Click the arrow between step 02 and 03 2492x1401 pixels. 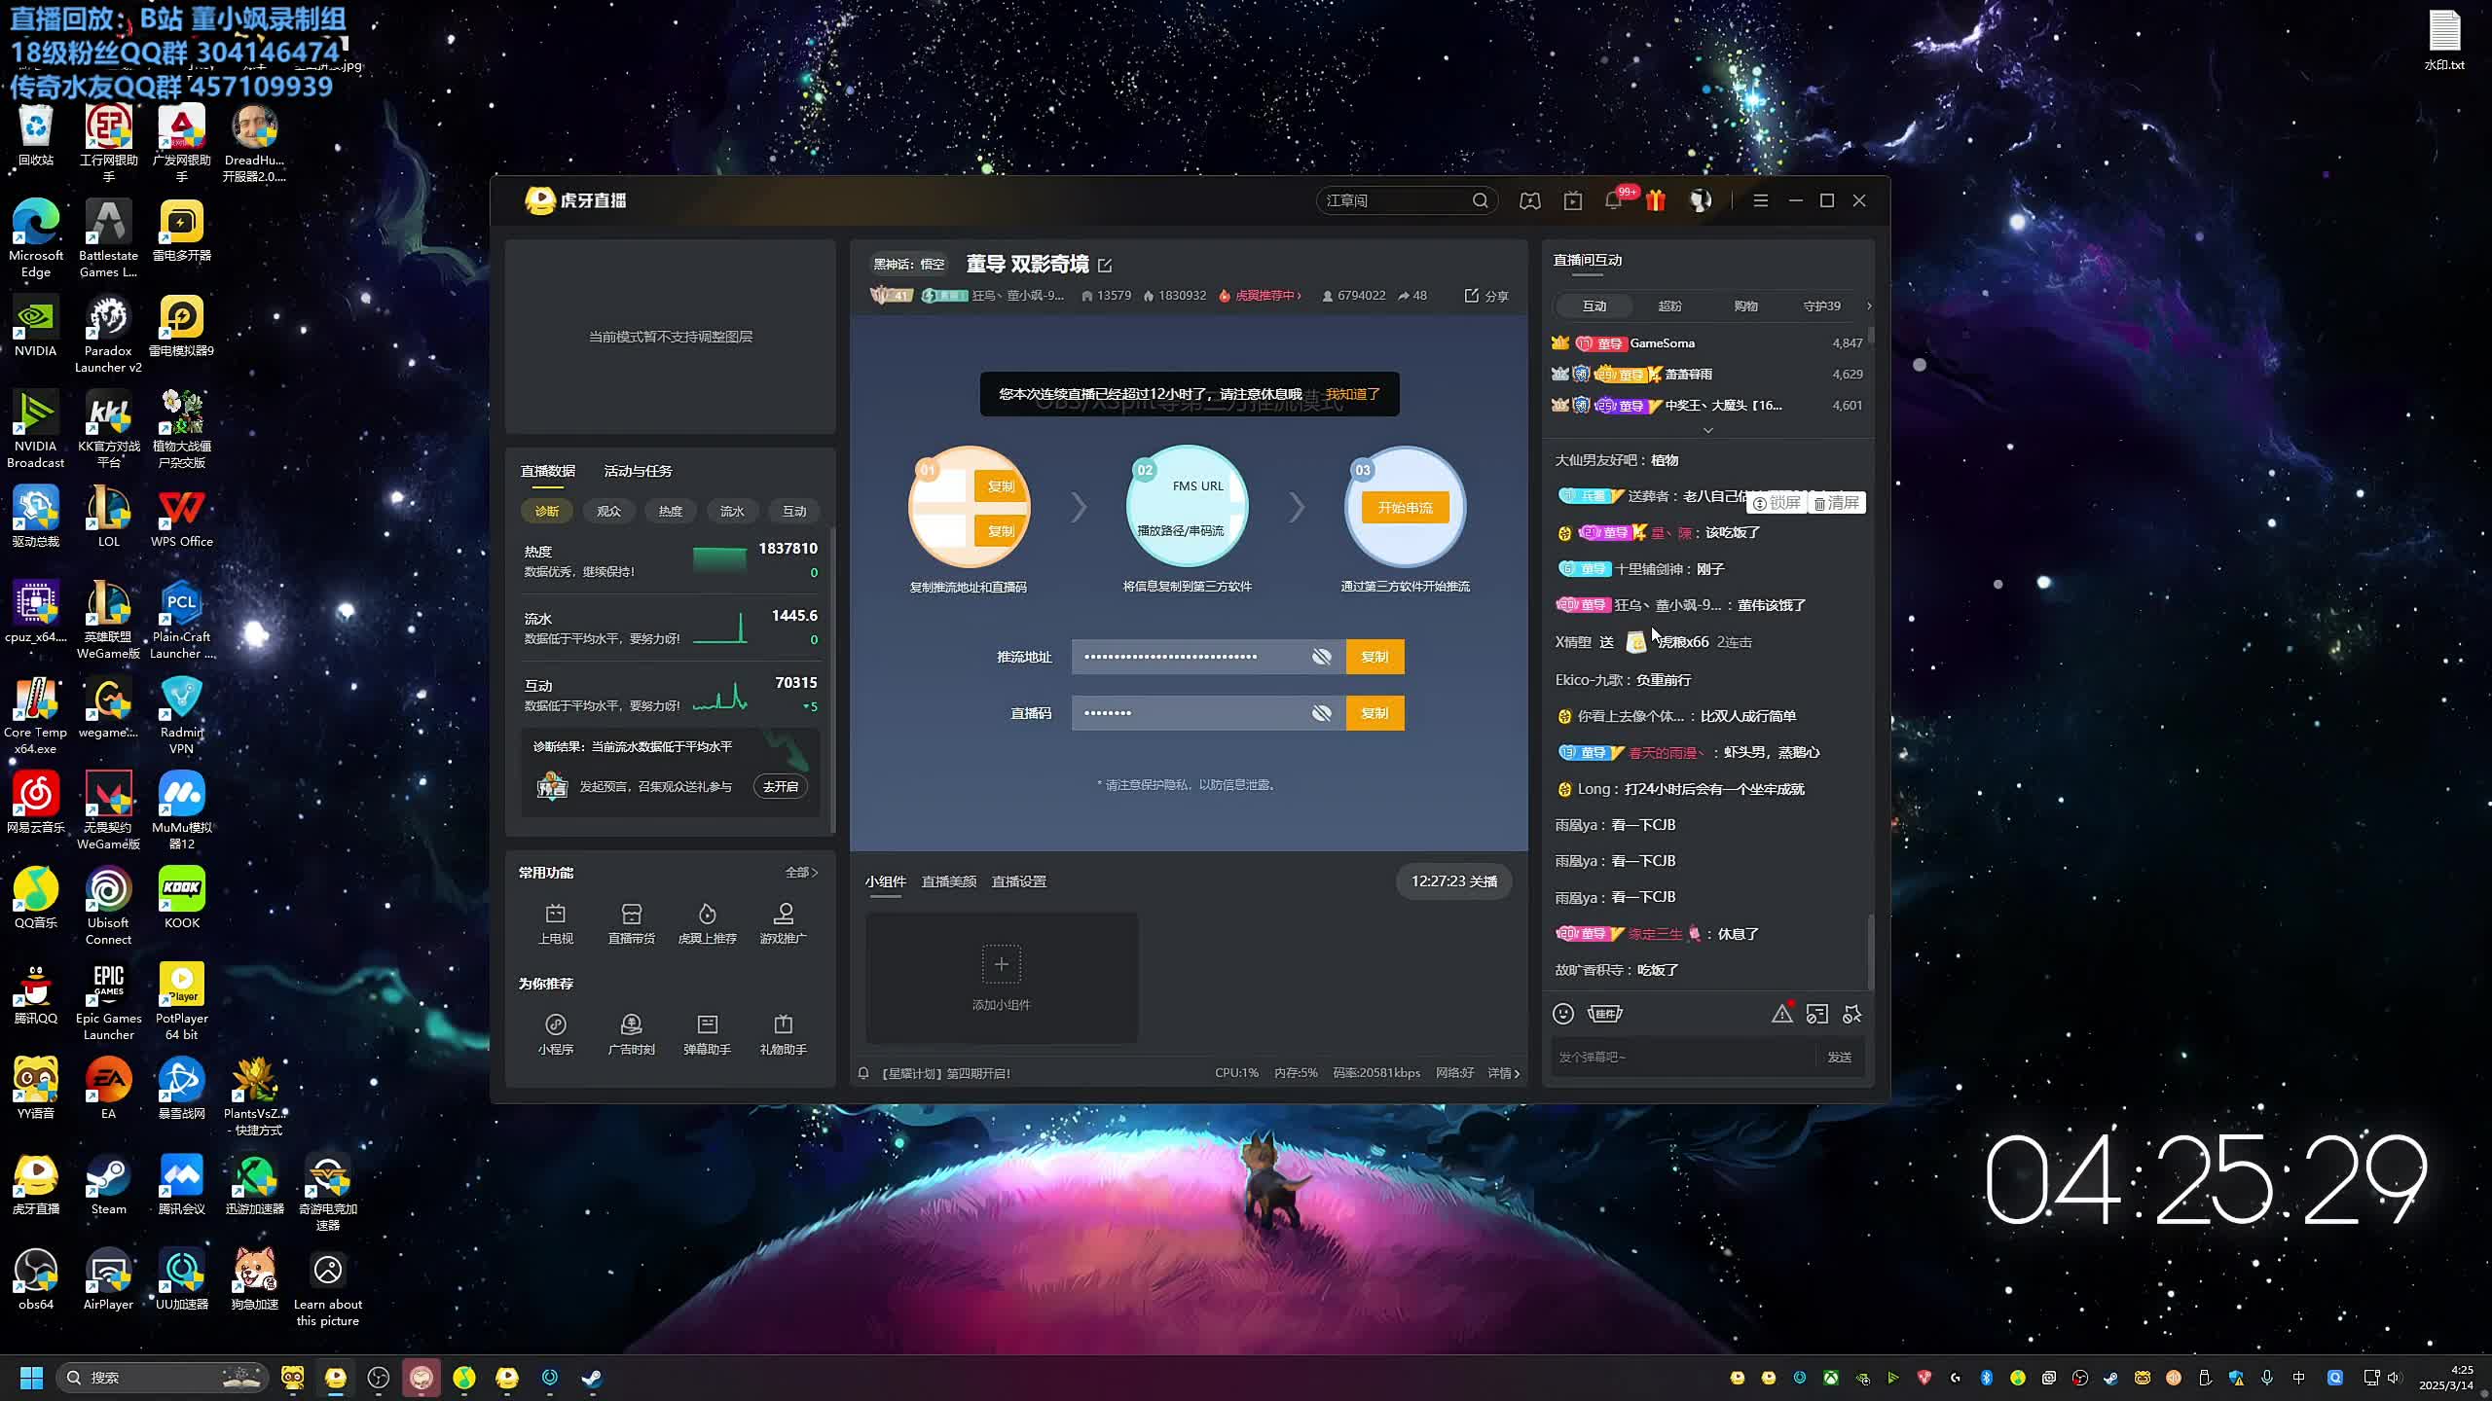(x=1297, y=507)
